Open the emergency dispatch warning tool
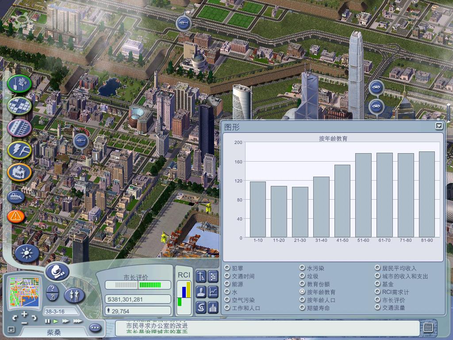 [x=15, y=216]
